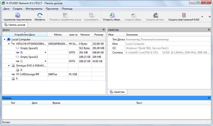Click the Время log column header

click(56, 103)
